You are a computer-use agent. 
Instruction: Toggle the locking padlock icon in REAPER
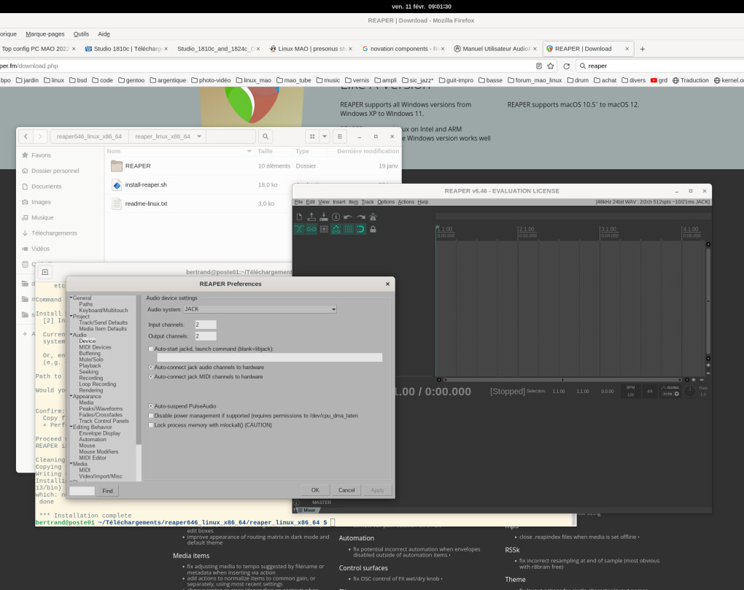click(373, 230)
